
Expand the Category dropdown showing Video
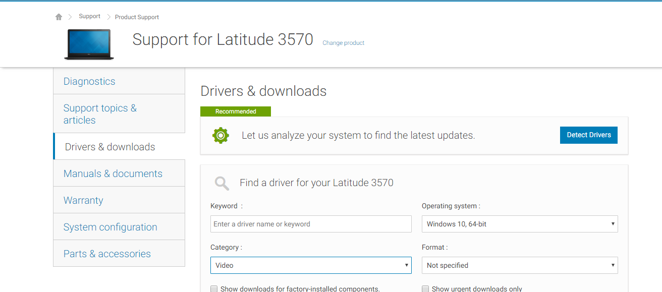click(x=311, y=265)
